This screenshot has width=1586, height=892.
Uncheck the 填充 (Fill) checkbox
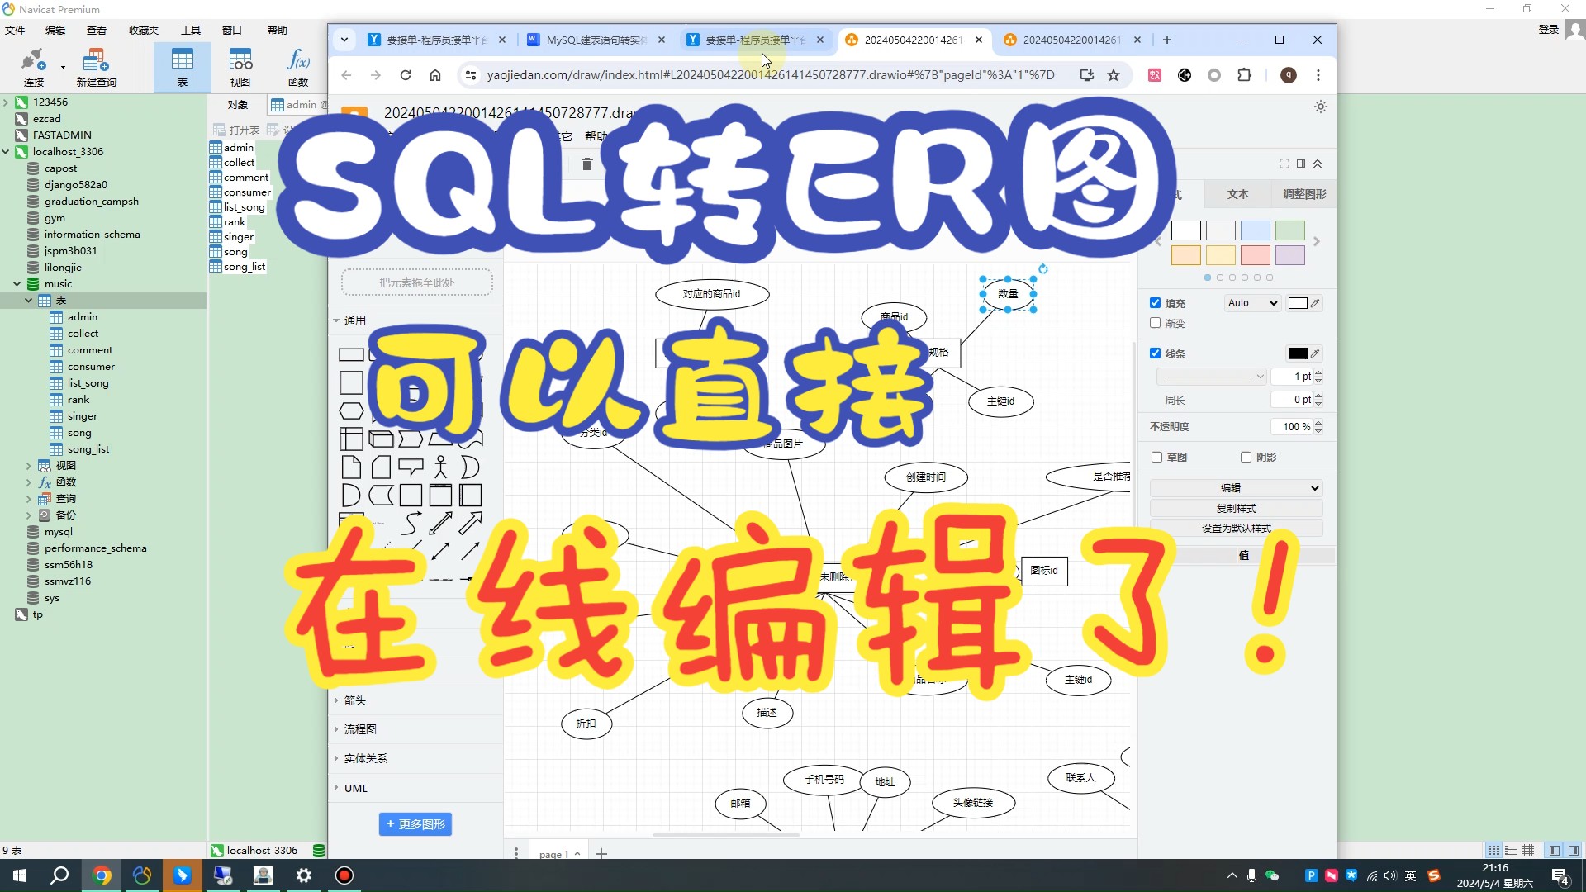pos(1155,303)
